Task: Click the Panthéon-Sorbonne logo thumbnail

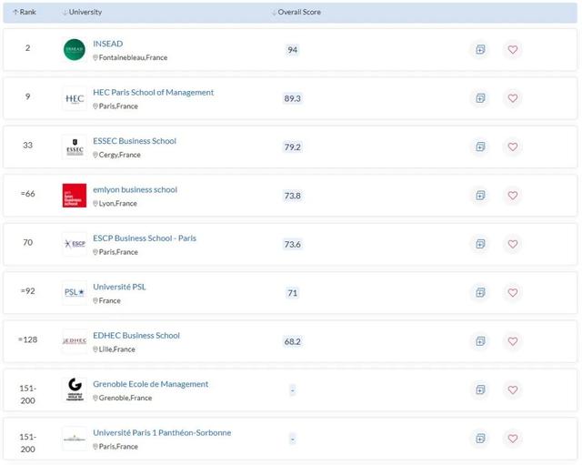Action: [x=75, y=439]
